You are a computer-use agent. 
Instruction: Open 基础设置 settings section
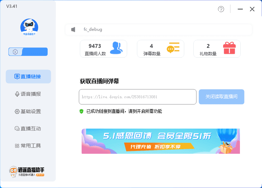tap(28, 111)
